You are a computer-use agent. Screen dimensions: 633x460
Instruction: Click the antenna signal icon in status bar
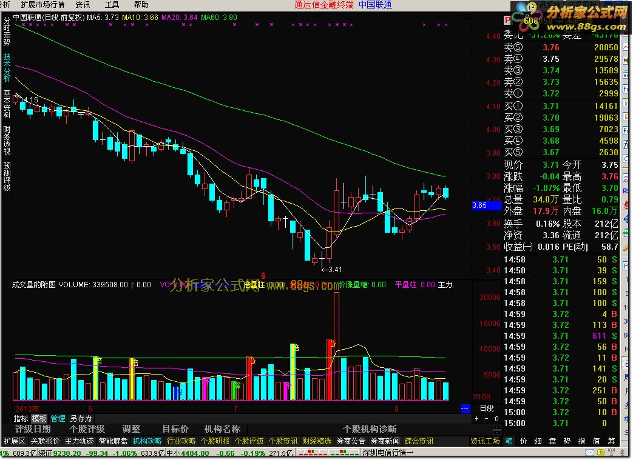click(x=613, y=453)
